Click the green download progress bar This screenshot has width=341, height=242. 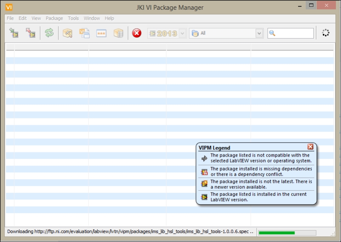pos(287,233)
